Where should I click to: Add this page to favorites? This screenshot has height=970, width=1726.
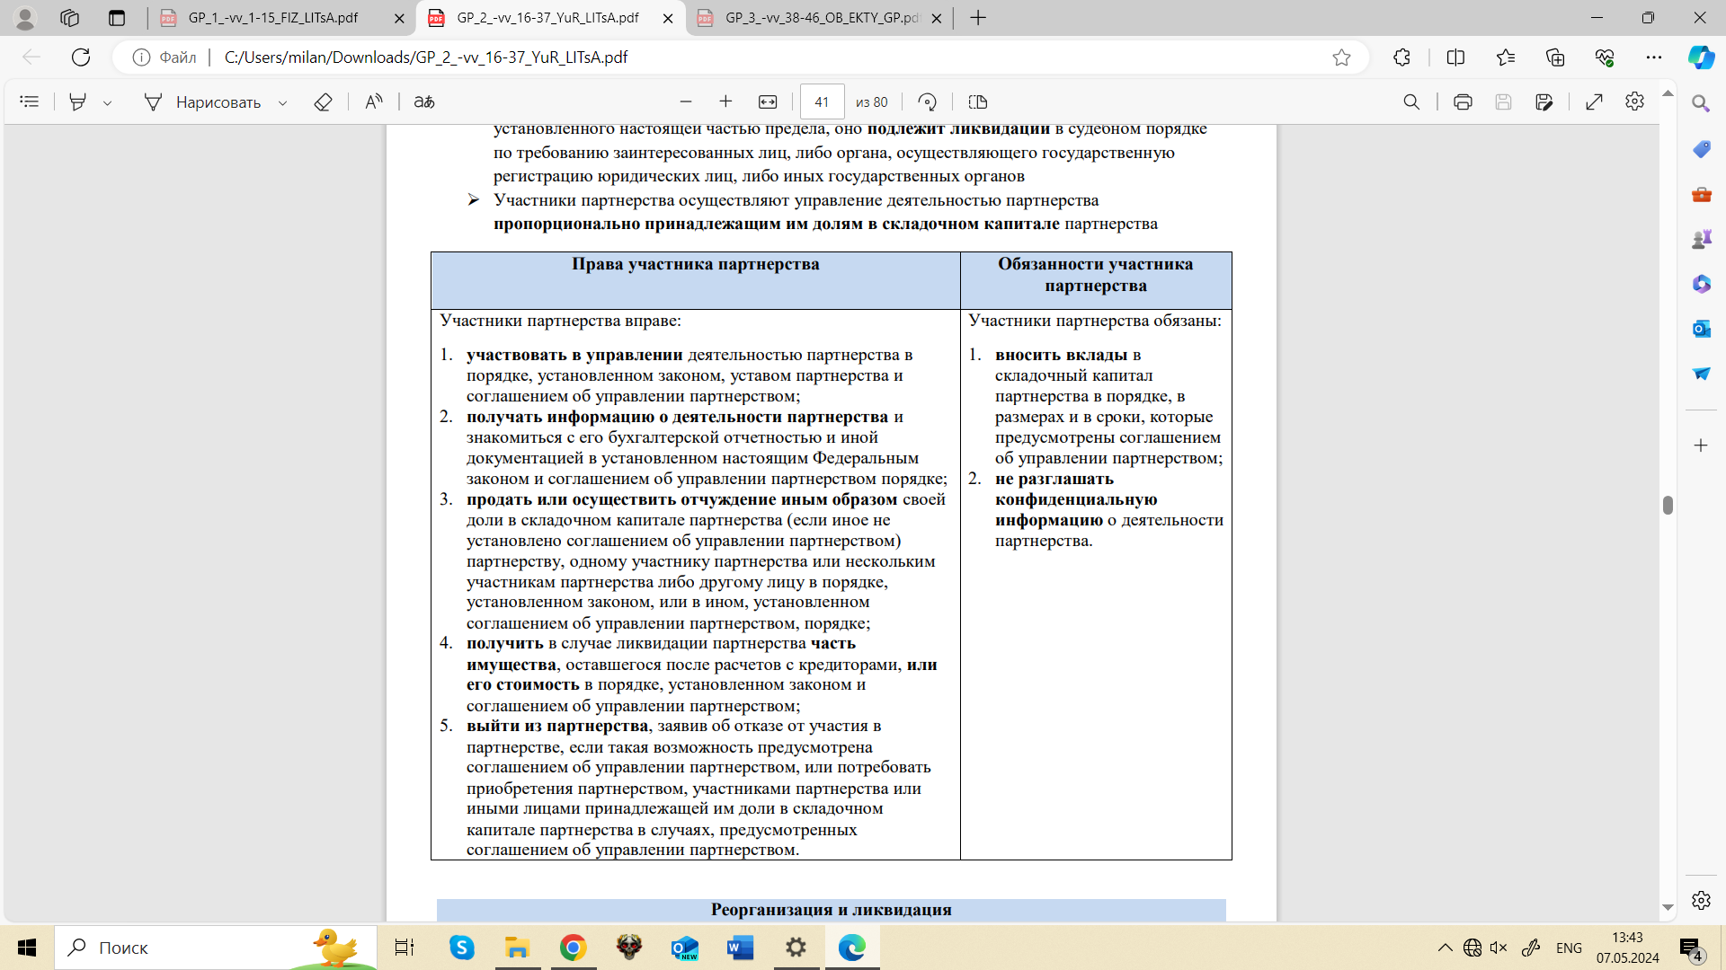tap(1341, 57)
